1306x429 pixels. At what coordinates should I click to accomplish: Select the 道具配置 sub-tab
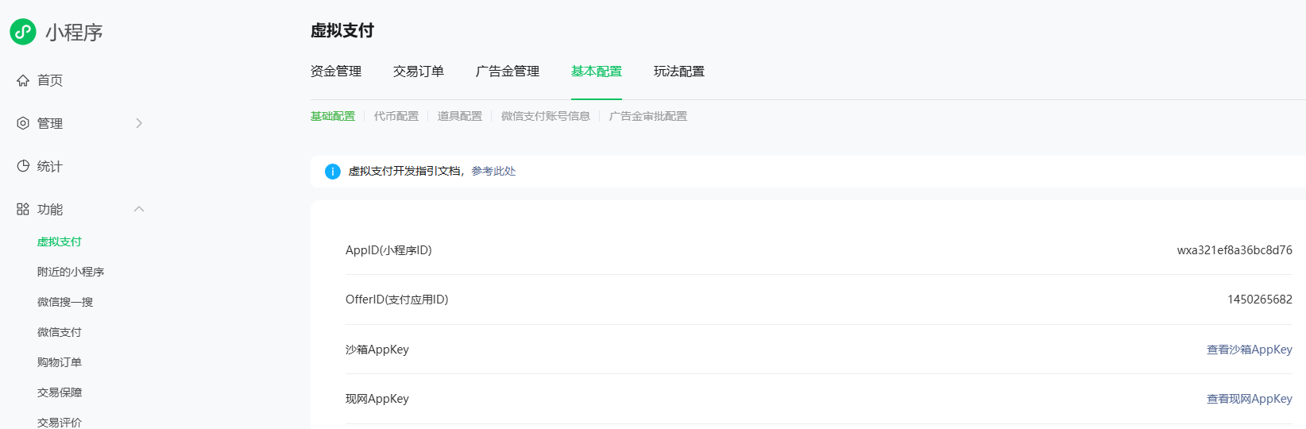coord(460,116)
